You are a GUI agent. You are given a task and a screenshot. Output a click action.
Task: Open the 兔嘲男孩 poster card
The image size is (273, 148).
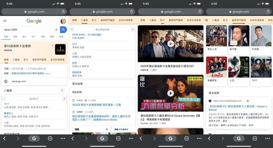click(x=216, y=71)
